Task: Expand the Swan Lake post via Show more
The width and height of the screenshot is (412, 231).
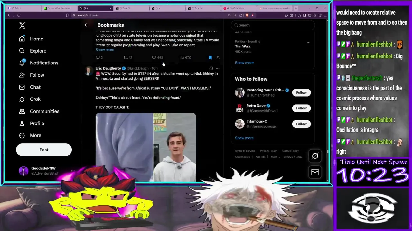Action: click(x=105, y=50)
